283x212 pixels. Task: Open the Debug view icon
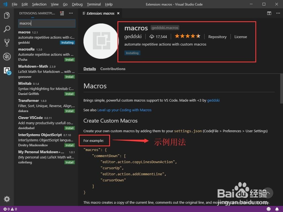(7, 57)
